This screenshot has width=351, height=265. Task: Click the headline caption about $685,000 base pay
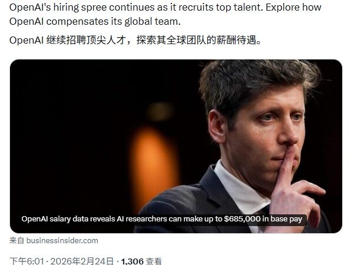point(161,219)
